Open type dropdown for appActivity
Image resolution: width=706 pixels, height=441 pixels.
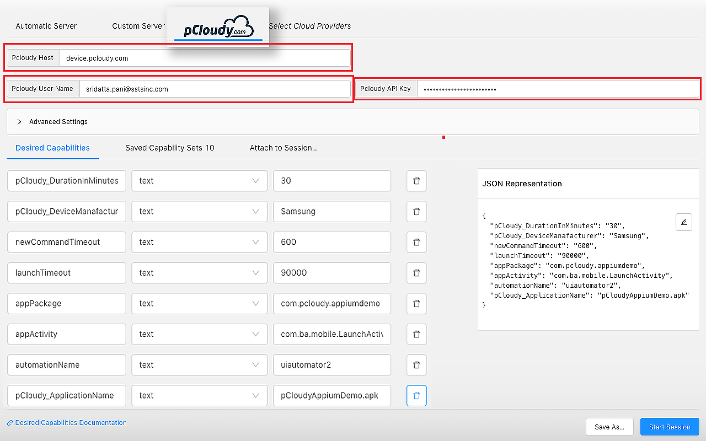[200, 334]
